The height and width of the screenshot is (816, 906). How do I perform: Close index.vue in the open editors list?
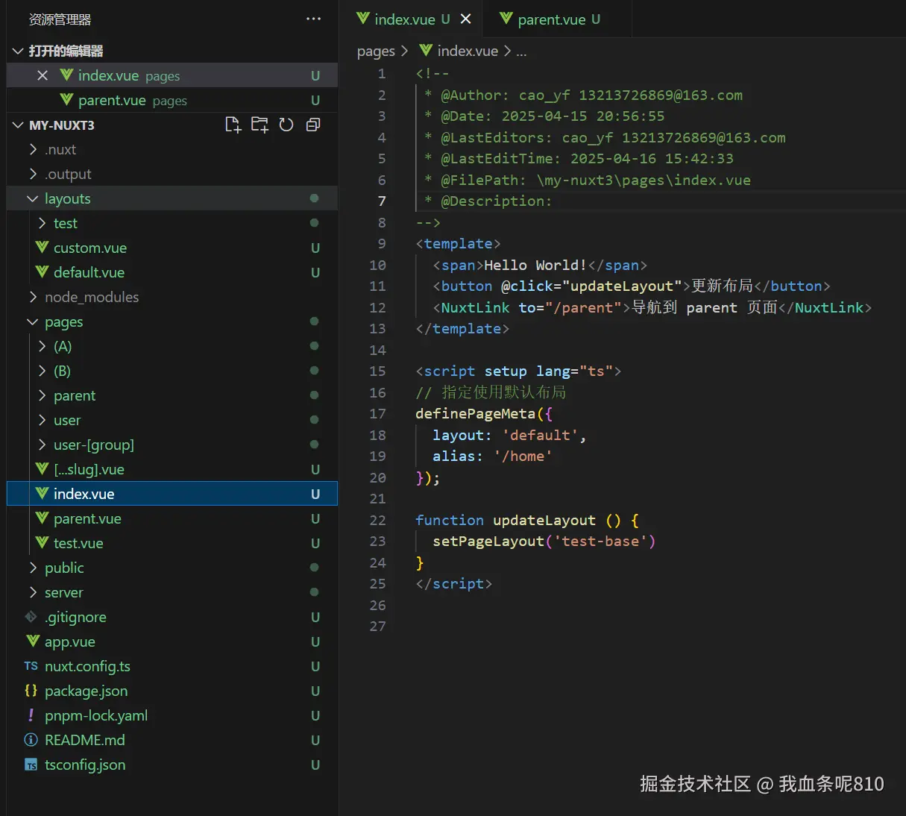pyautogui.click(x=43, y=75)
